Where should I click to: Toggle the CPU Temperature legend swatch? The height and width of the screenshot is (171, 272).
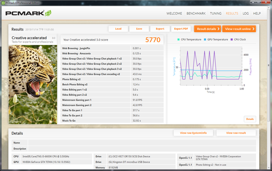tap(178, 40)
